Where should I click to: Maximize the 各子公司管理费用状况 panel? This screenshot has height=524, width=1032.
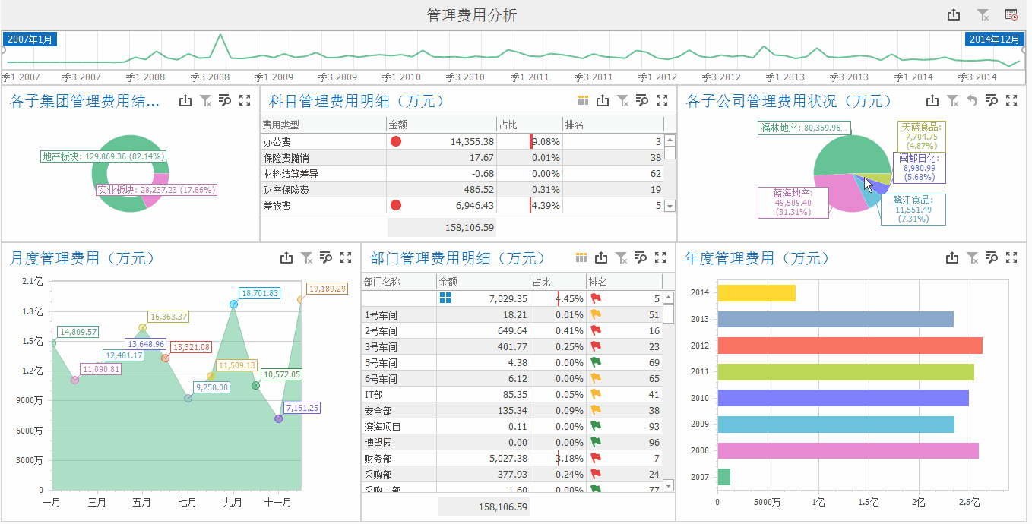point(1011,100)
